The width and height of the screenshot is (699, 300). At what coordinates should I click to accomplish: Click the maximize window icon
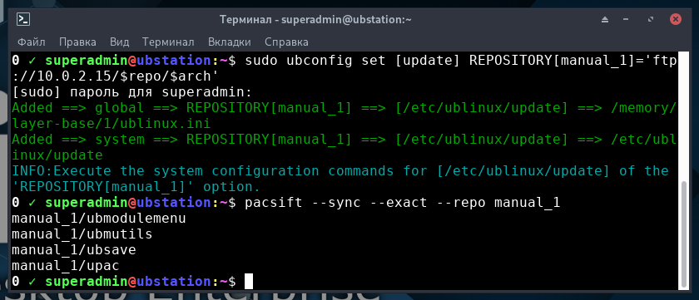pyautogui.click(x=651, y=20)
